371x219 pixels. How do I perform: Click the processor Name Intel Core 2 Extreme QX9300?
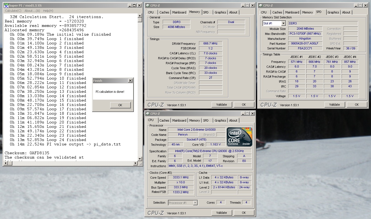click(196, 130)
